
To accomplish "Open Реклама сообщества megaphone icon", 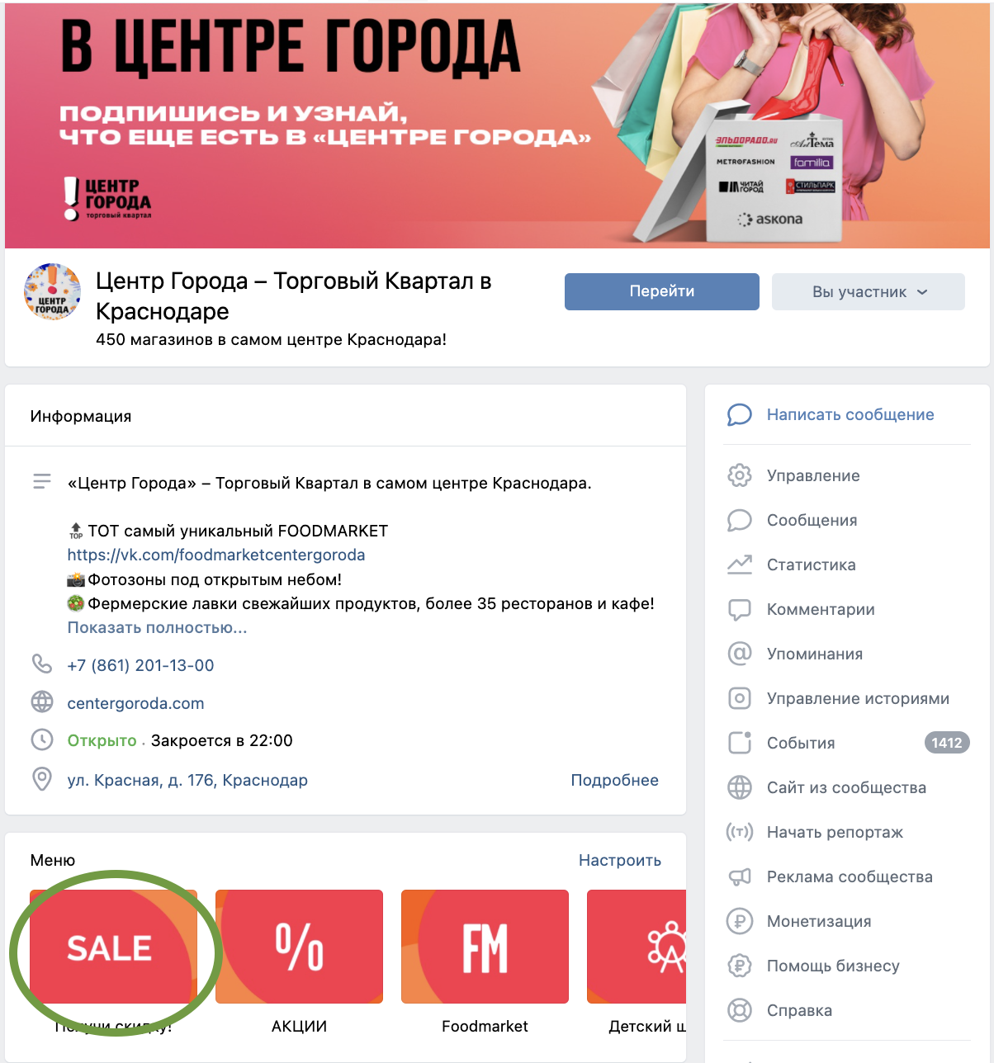I will pos(740,876).
